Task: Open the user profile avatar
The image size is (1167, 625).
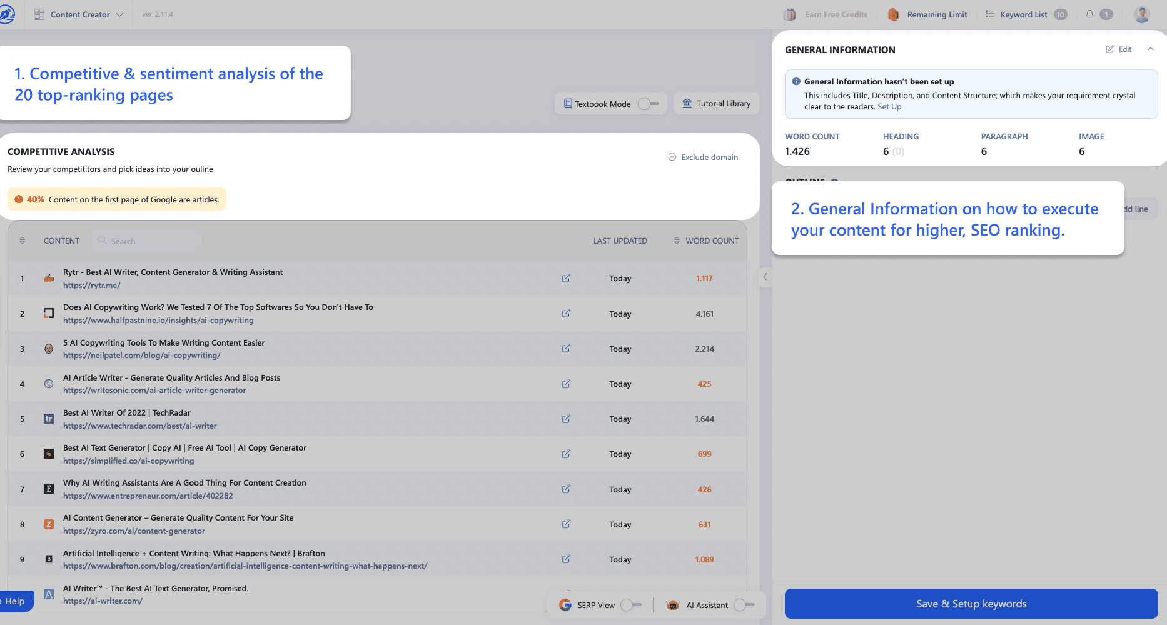Action: point(1142,14)
